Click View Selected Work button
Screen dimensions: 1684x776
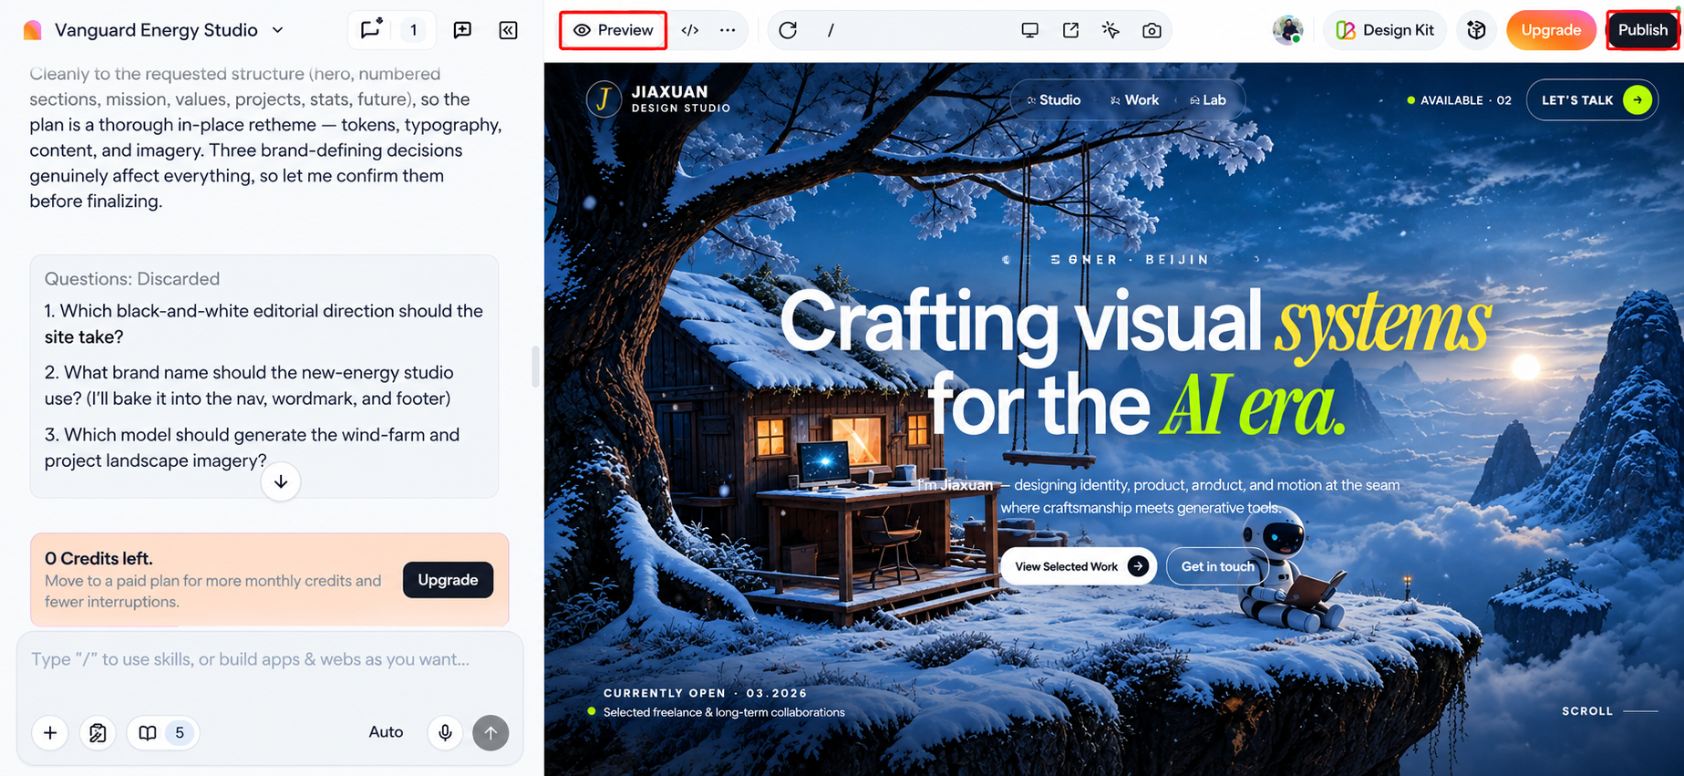click(x=1079, y=566)
